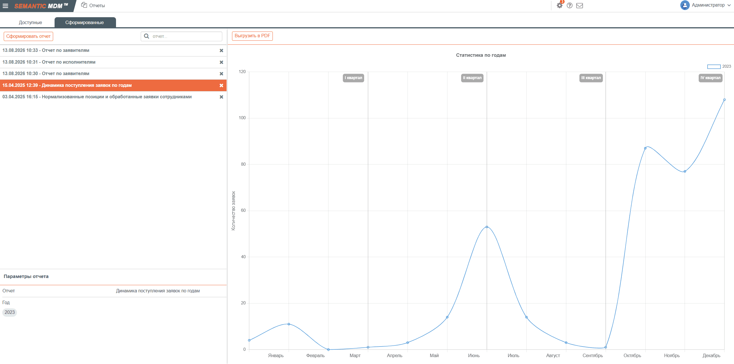Click the search magnifier icon
Viewport: 734px width, 364px height.
[146, 36]
